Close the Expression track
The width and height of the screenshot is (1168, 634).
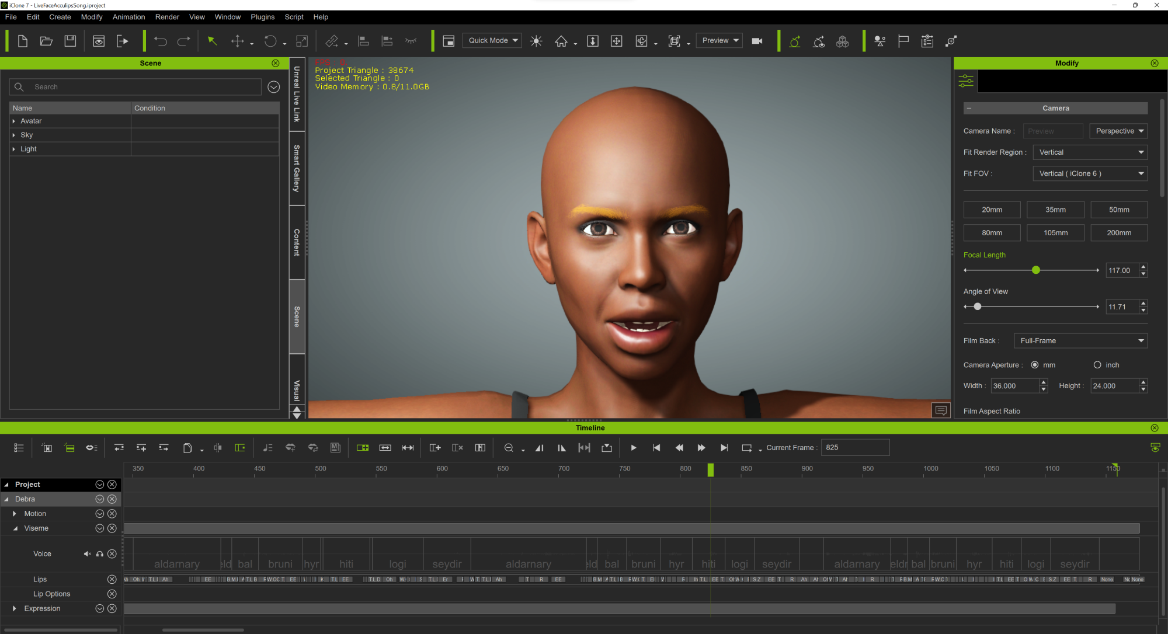pyautogui.click(x=112, y=608)
